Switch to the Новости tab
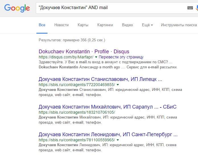The height and width of the screenshot is (155, 198). coord(61,25)
